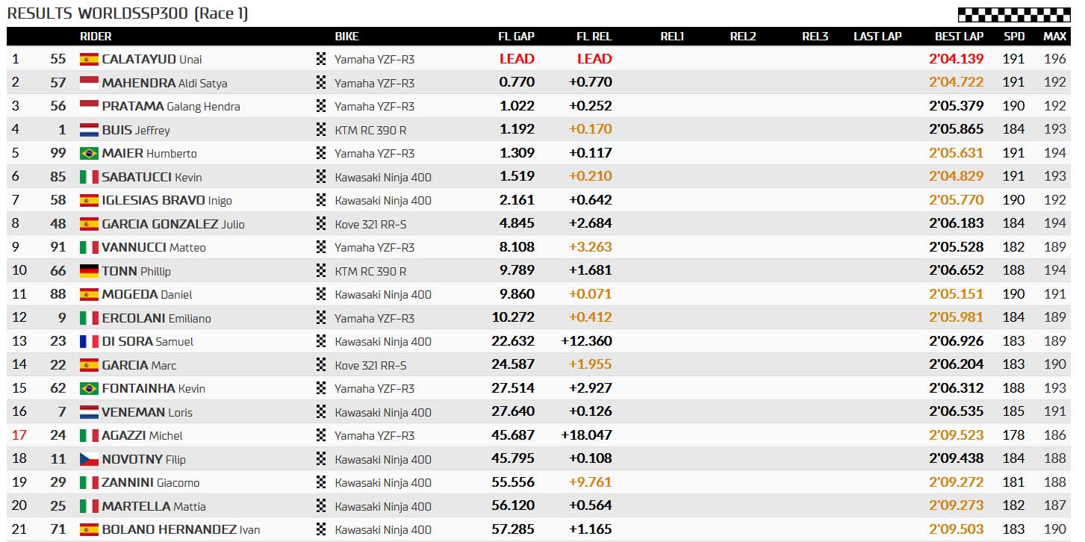The image size is (1085, 542).
Task: Click the checkered flag icon in SABATUCCI row
Action: 321,177
